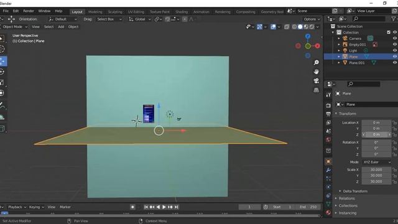The width and height of the screenshot is (398, 224).
Task: Uncheck the Collection exclude checkbox
Action: click(x=389, y=32)
